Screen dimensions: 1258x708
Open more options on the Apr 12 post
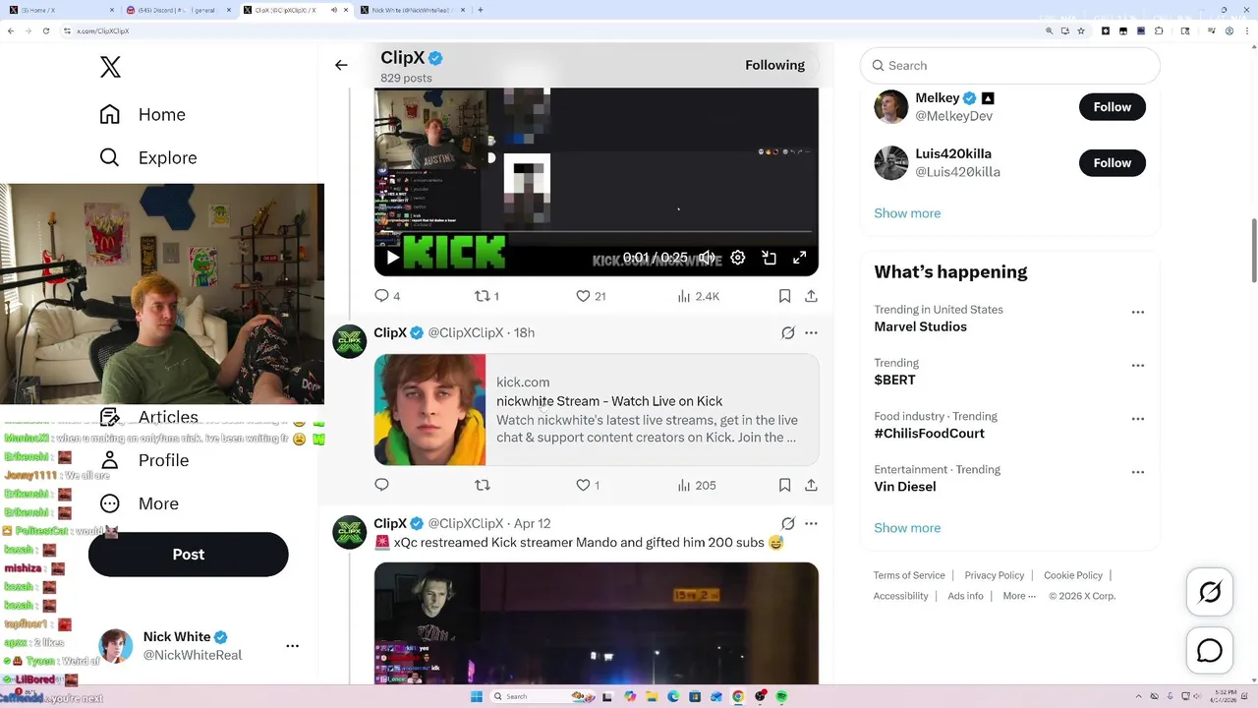[811, 524]
